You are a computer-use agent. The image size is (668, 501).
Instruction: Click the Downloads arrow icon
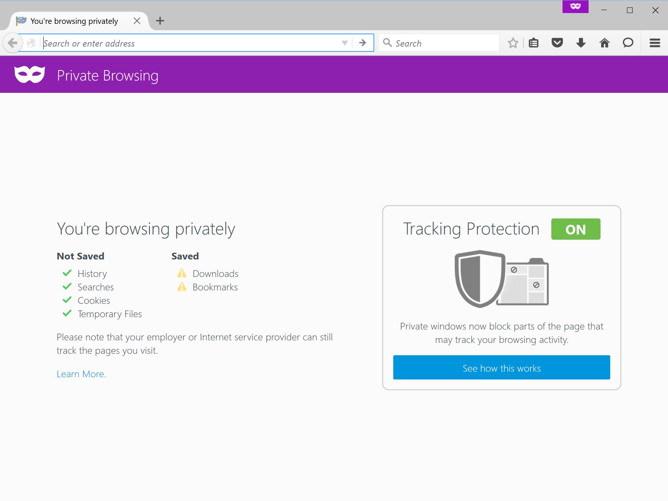click(581, 43)
